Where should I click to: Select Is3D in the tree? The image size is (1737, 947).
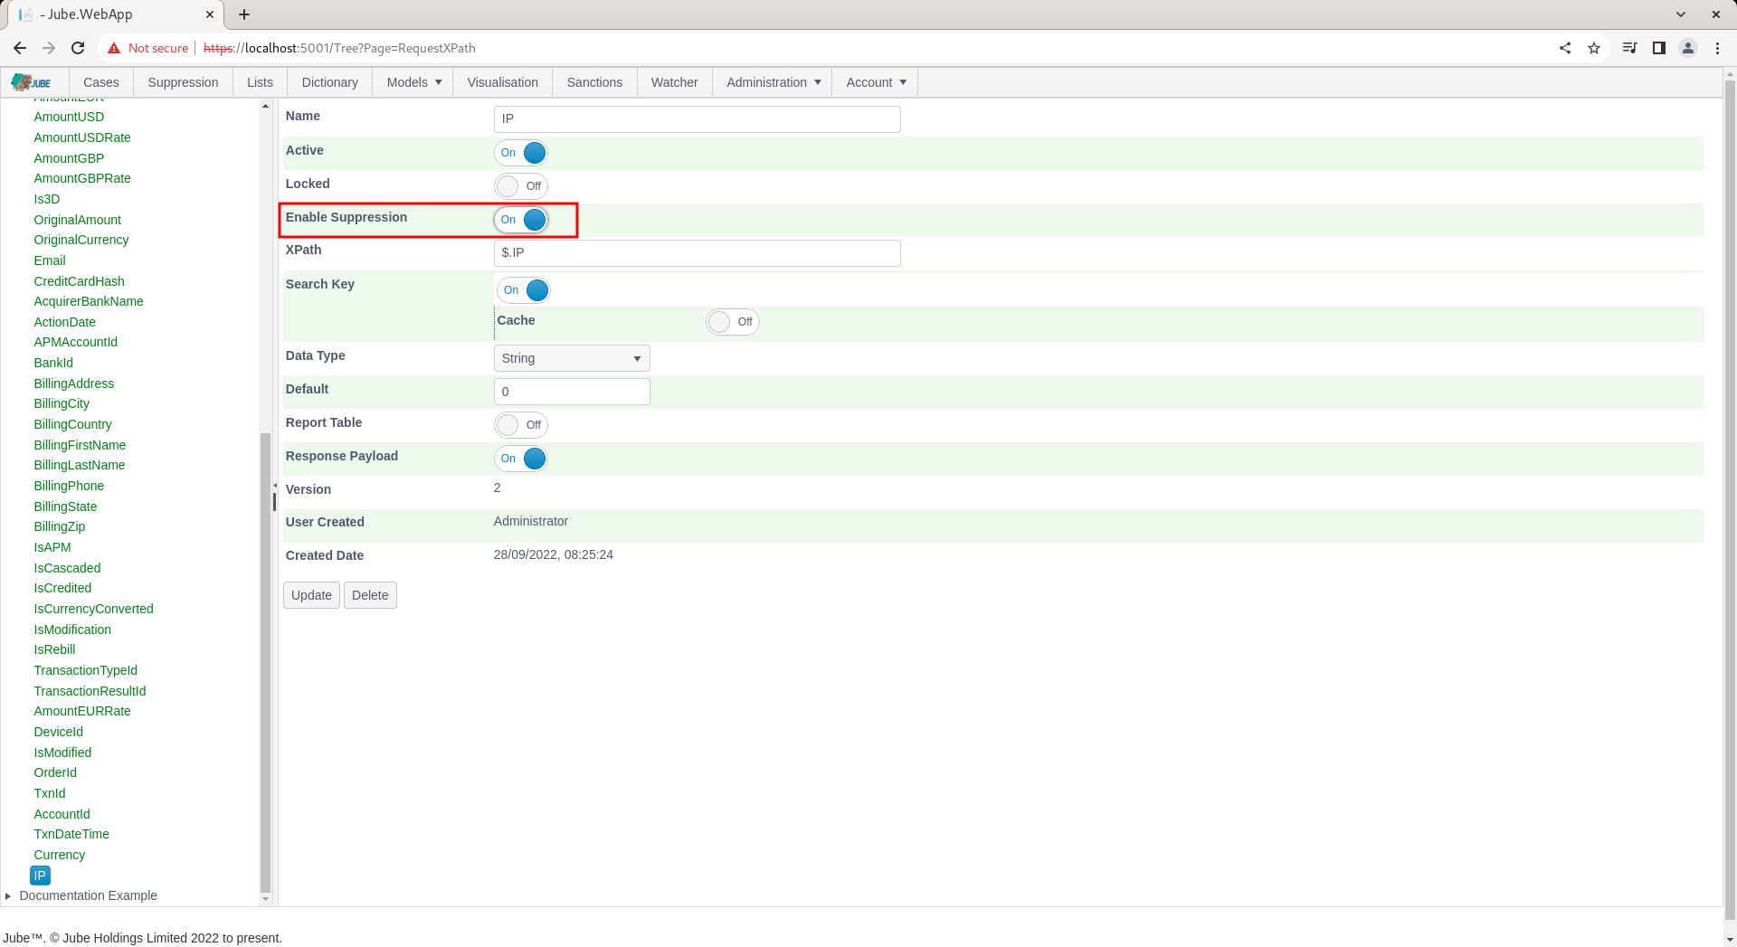46,199
